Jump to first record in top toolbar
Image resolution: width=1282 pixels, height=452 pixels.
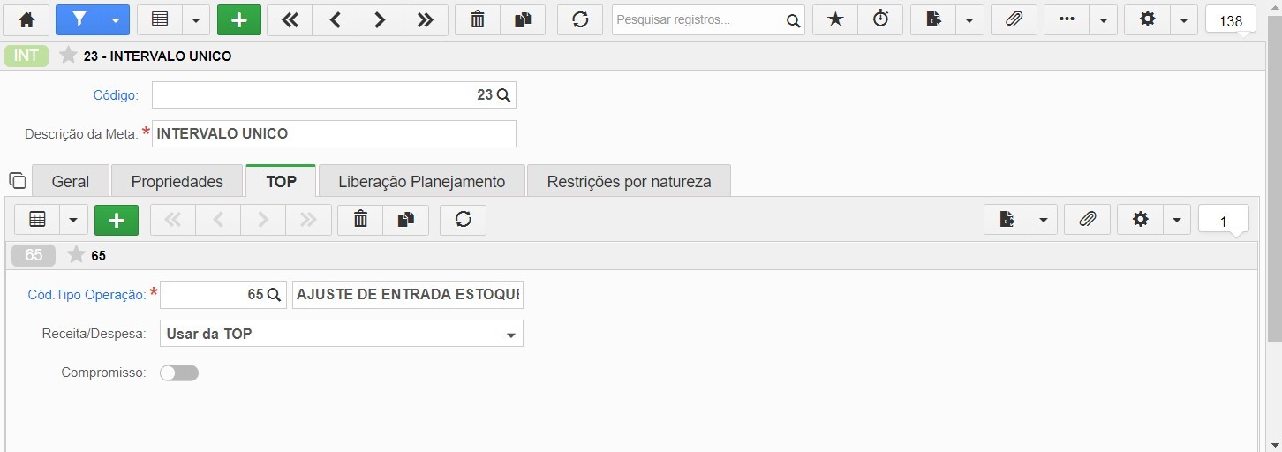(x=290, y=19)
